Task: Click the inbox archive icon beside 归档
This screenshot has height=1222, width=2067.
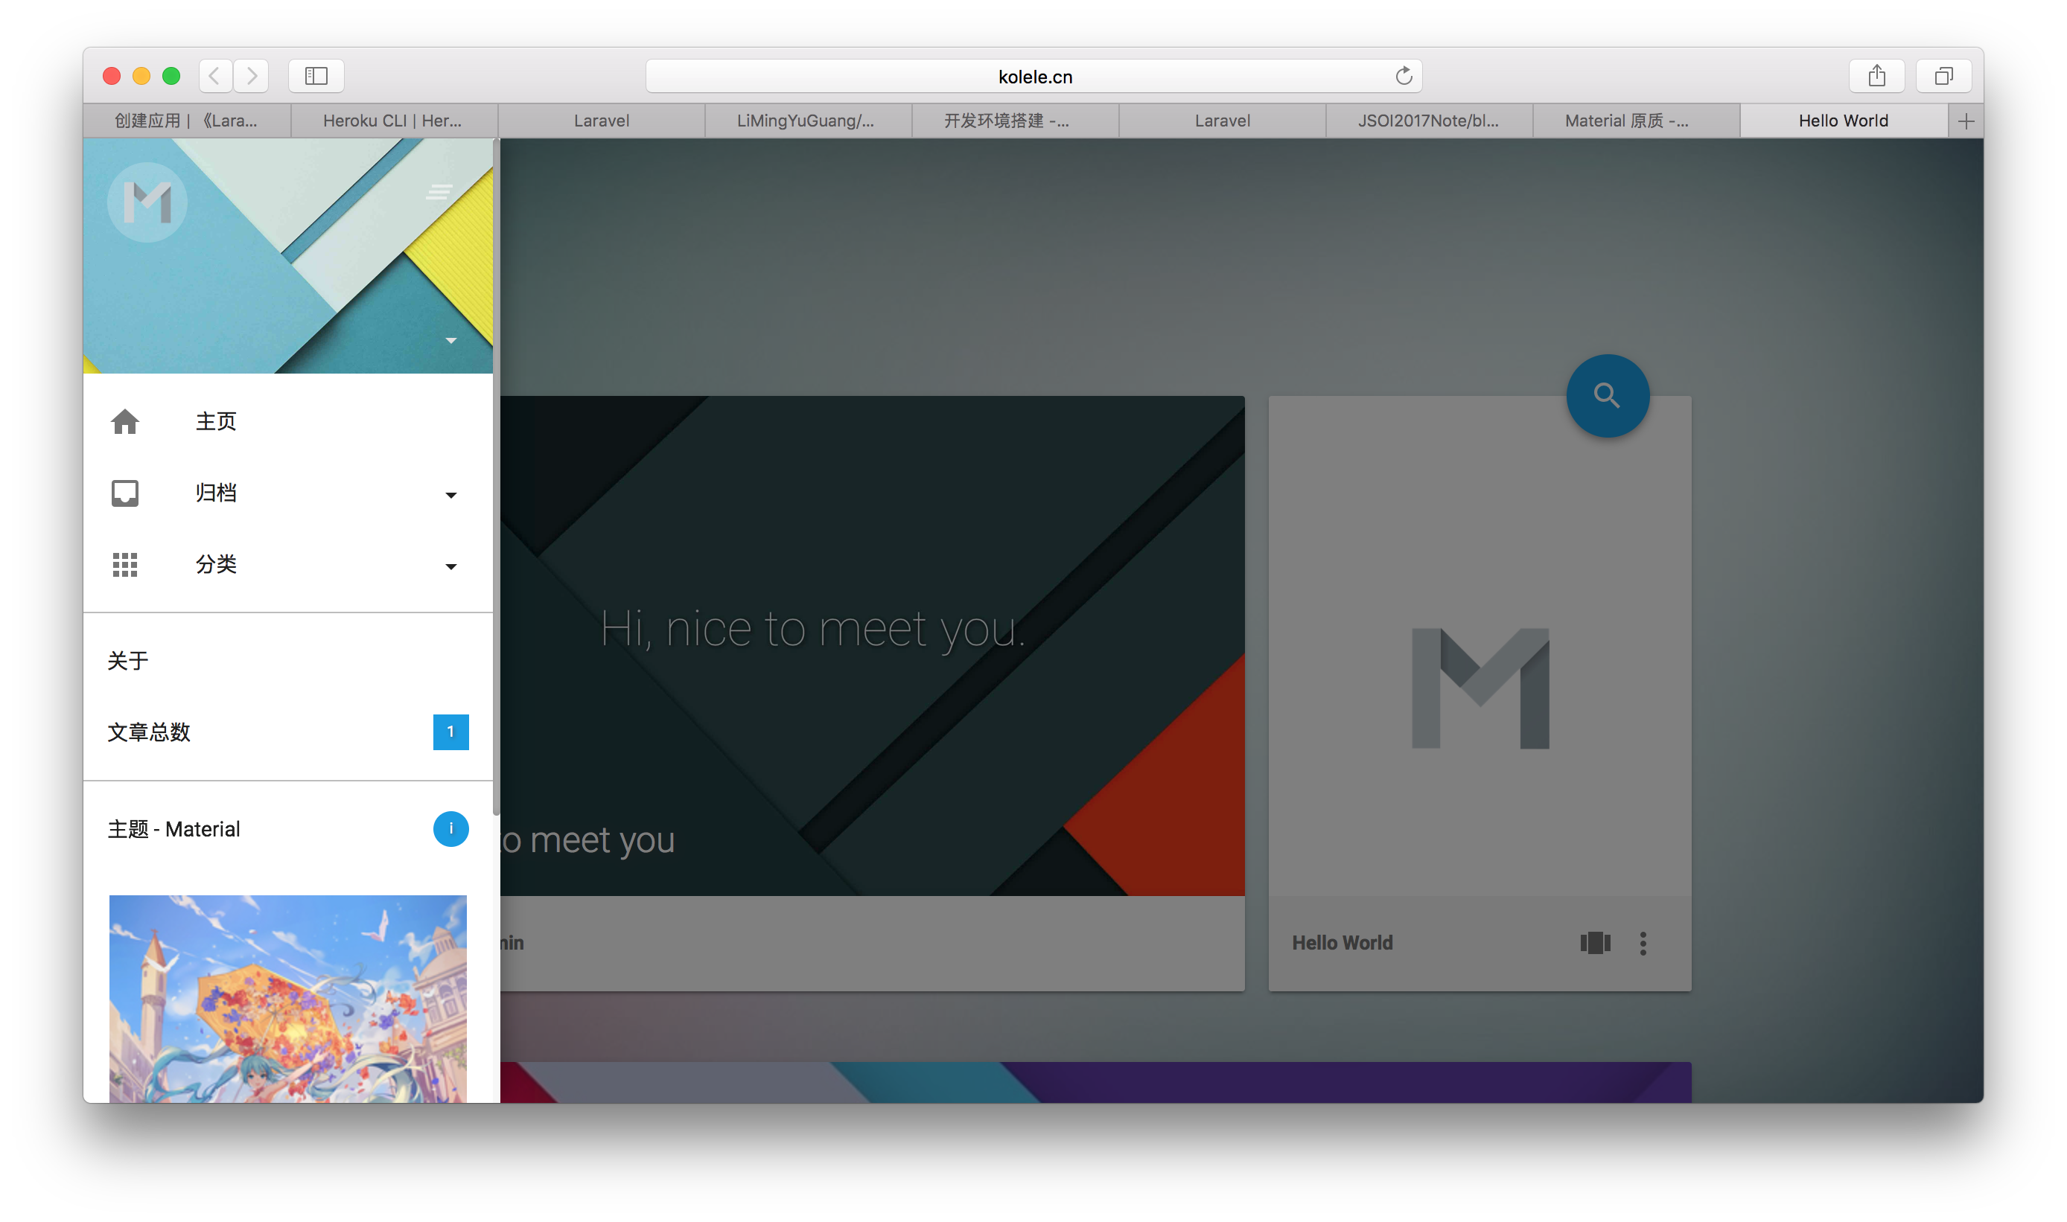Action: click(x=125, y=493)
